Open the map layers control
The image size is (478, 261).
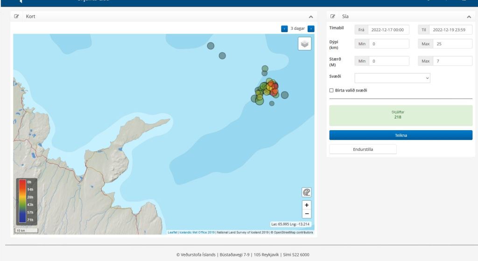304,43
